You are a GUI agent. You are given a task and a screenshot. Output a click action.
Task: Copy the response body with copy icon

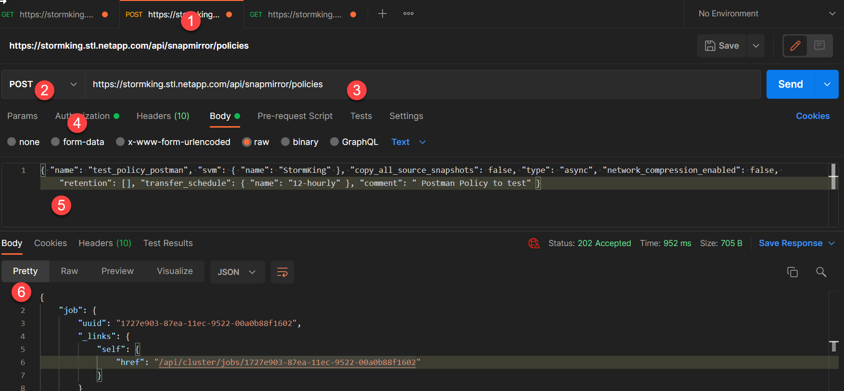point(792,272)
